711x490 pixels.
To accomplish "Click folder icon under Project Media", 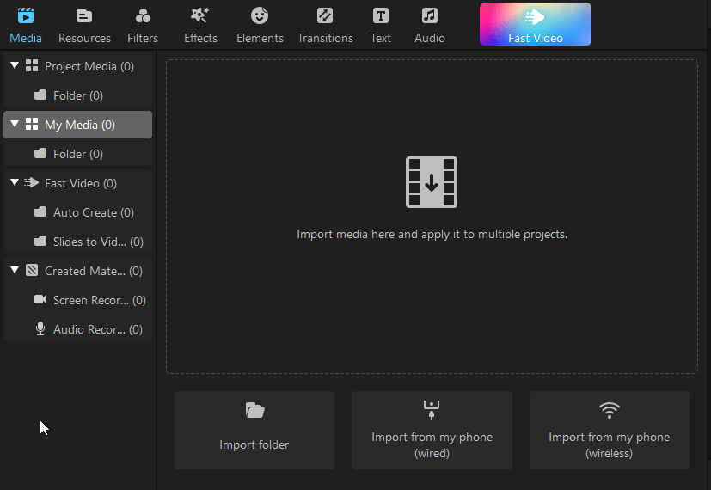I will coord(40,95).
